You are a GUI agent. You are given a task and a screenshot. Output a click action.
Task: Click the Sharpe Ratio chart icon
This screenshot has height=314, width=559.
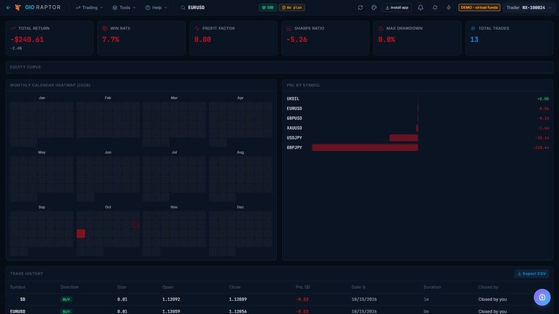point(289,28)
